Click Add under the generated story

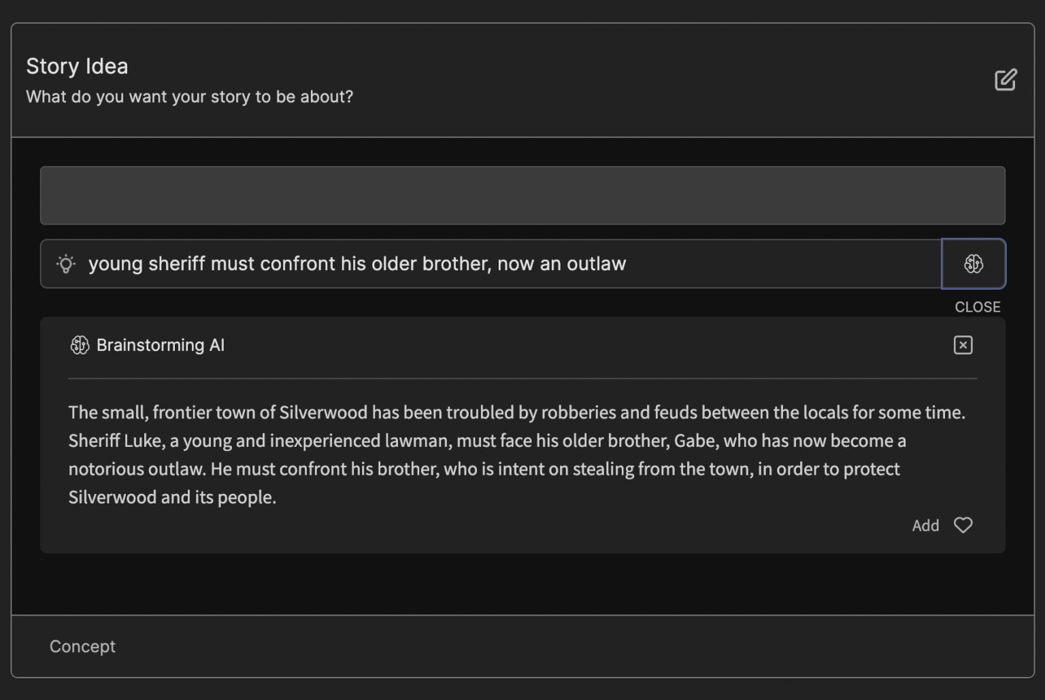click(x=925, y=525)
